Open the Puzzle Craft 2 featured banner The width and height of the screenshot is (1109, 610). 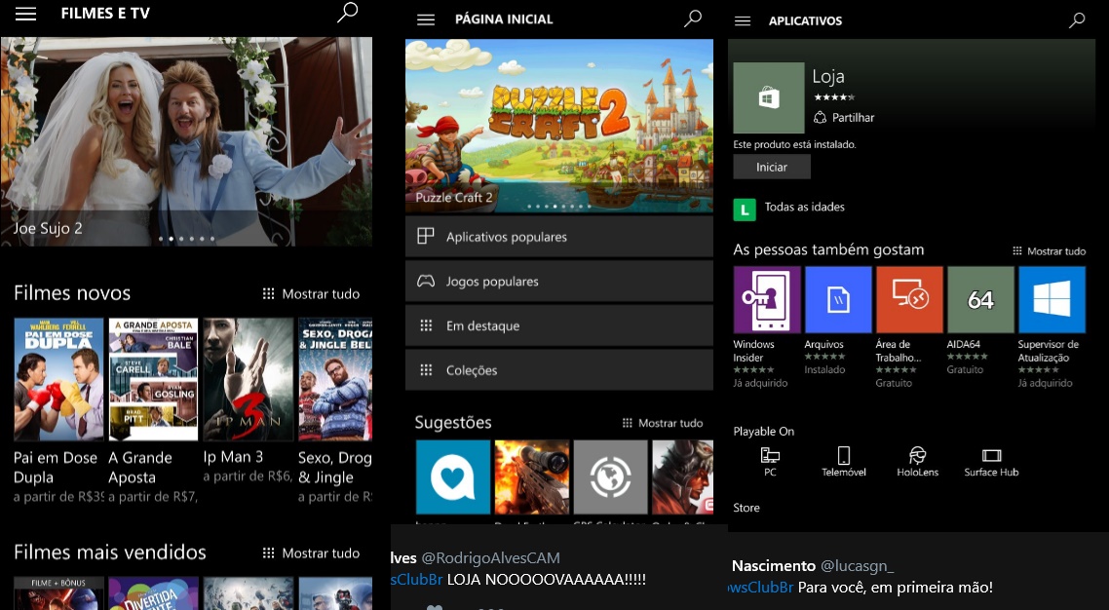559,125
